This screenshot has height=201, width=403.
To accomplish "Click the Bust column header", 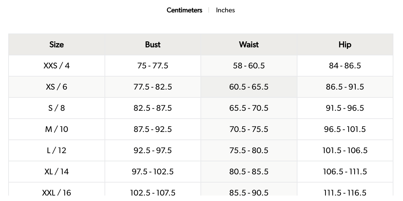I will click(x=152, y=44).
